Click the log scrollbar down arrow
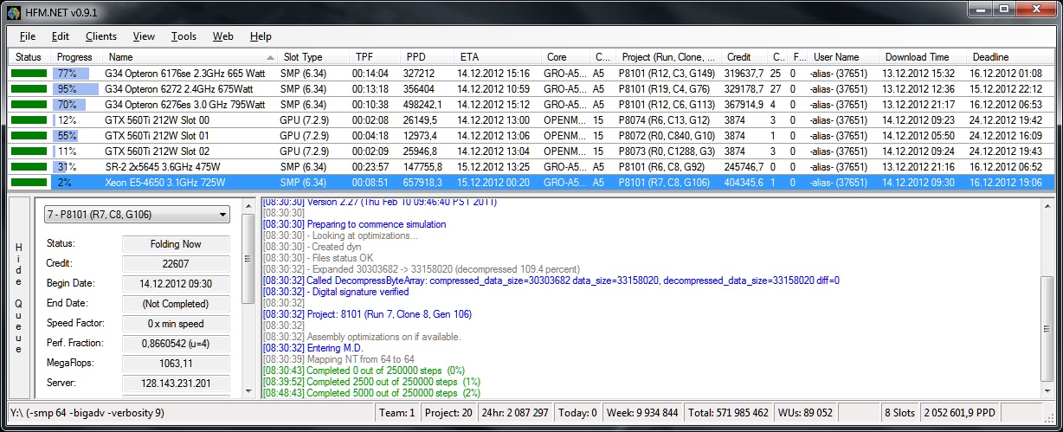 coord(1047,391)
